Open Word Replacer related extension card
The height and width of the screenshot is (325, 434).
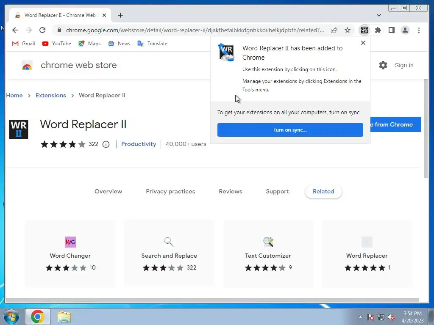pyautogui.click(x=367, y=254)
